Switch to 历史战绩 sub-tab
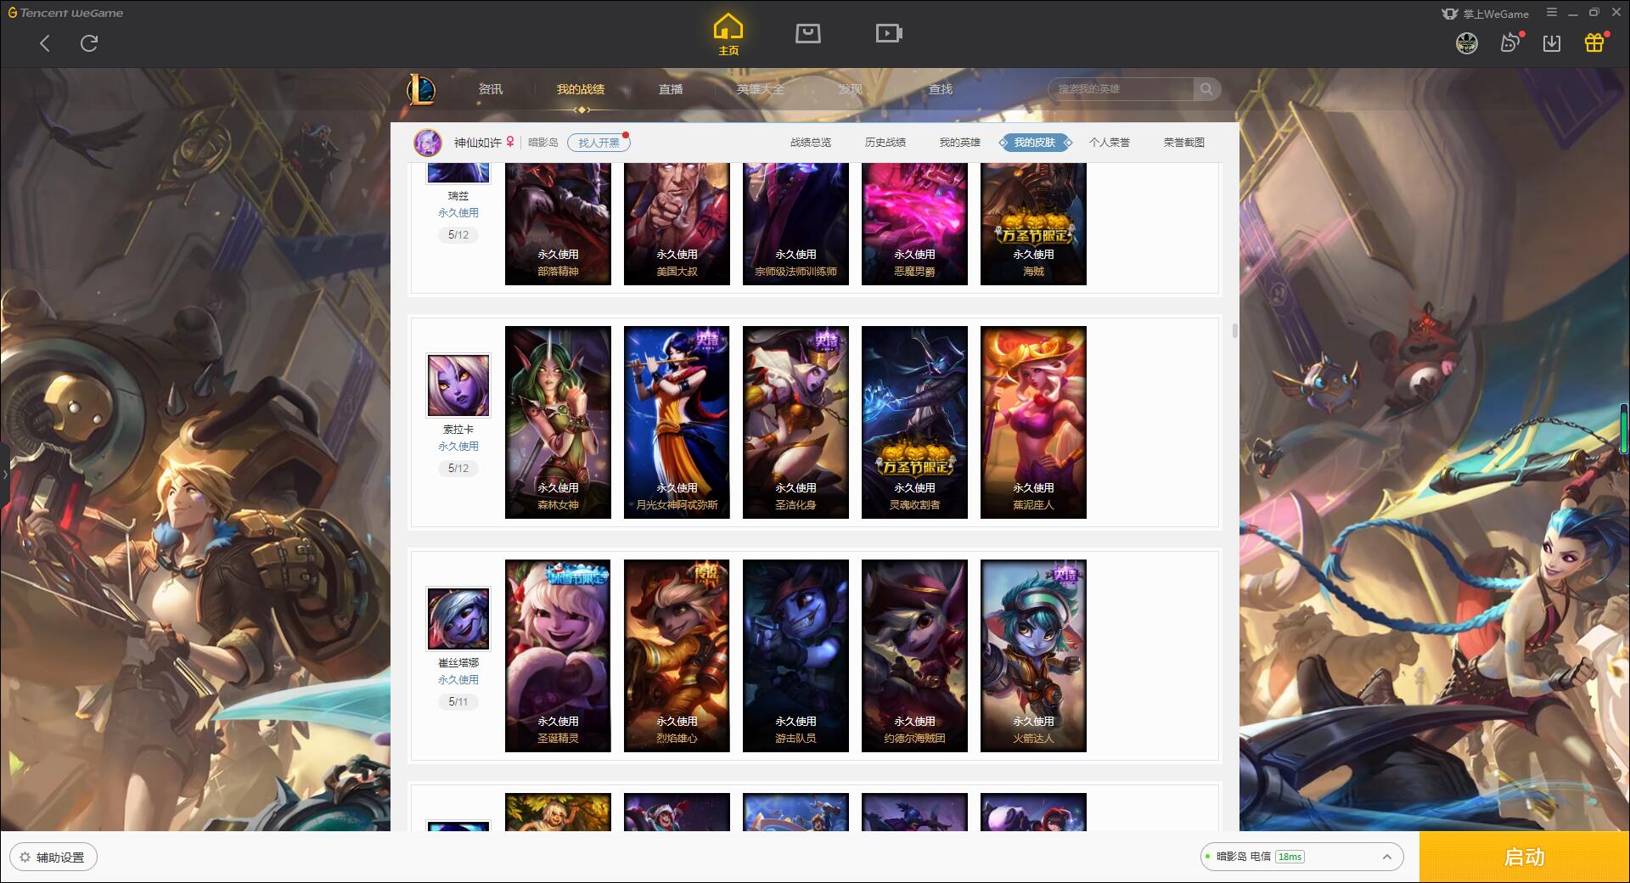The height and width of the screenshot is (883, 1630). pos(885,143)
